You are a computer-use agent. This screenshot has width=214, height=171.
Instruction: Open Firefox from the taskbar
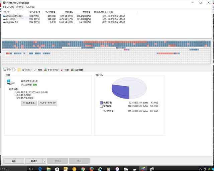tap(91, 169)
